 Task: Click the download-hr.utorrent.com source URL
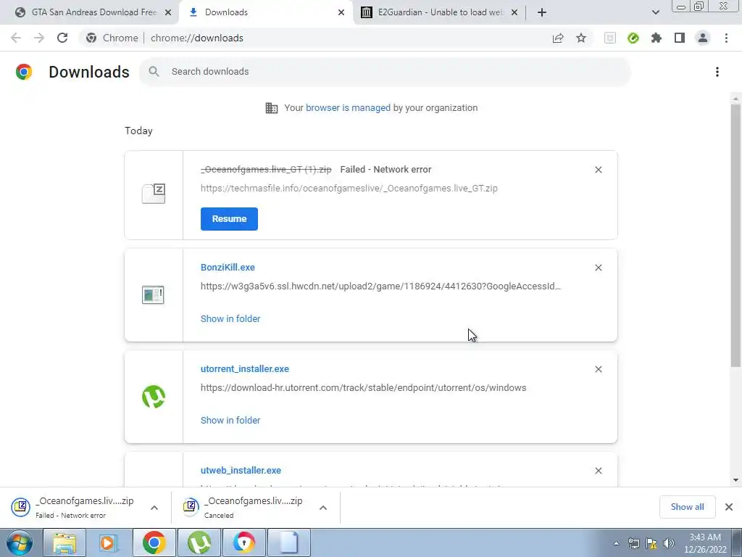click(364, 387)
